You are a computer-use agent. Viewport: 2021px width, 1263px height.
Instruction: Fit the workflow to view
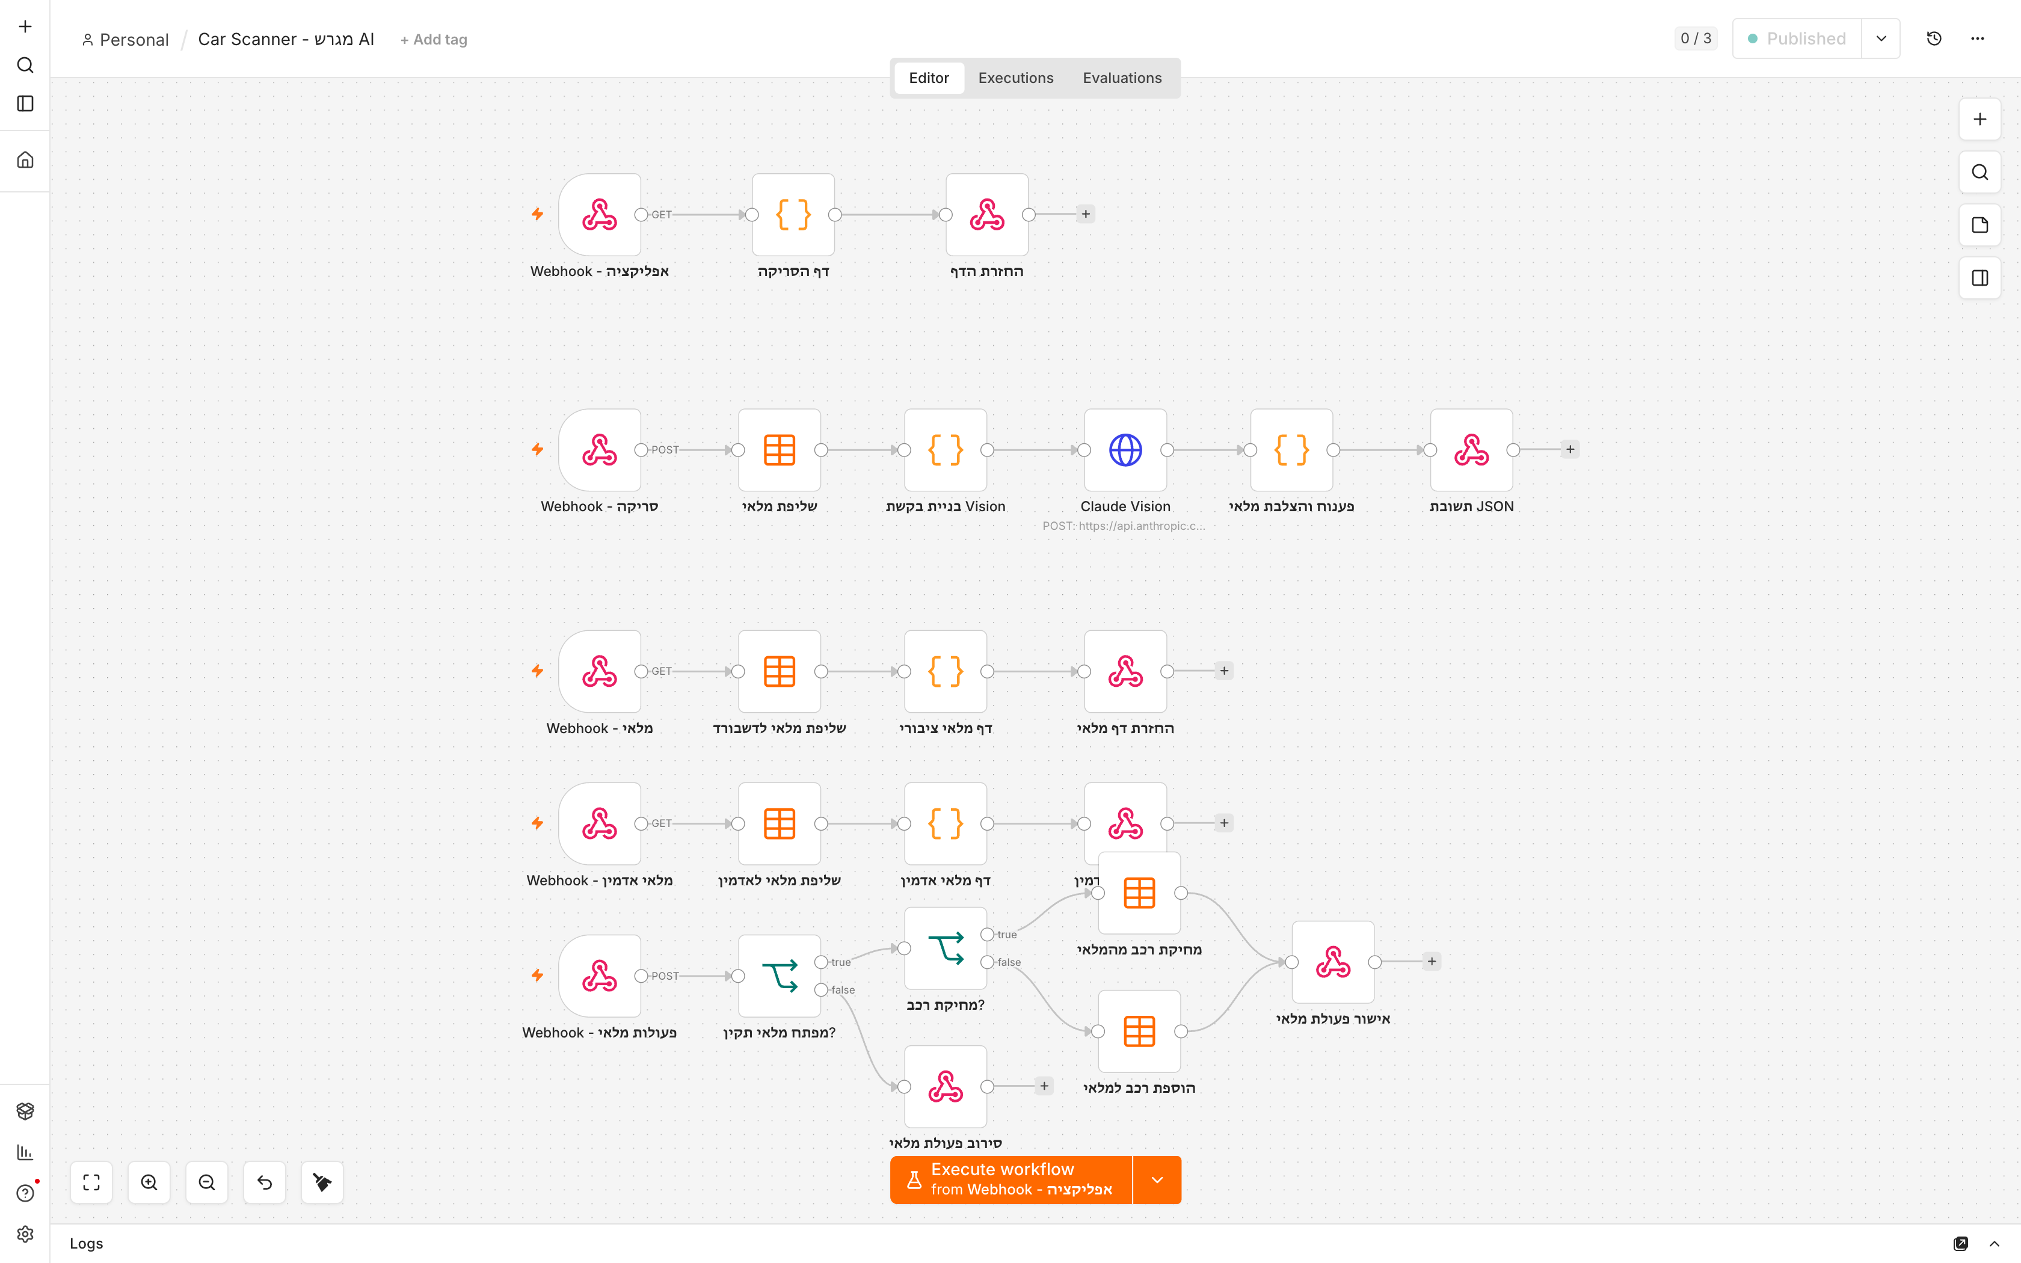[x=91, y=1182]
